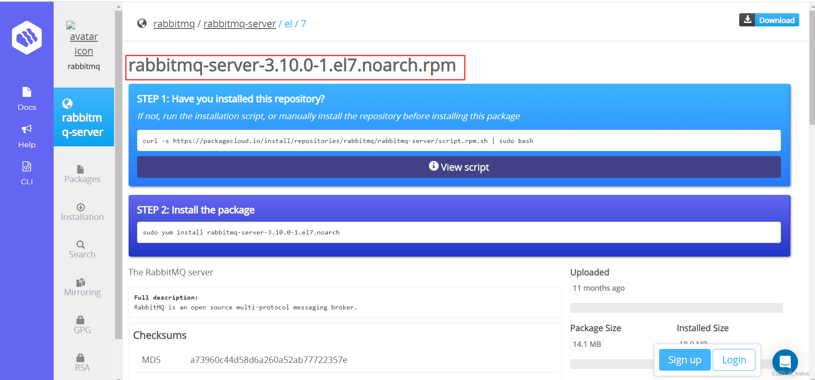Open the Help megaphone icon

pos(27,129)
